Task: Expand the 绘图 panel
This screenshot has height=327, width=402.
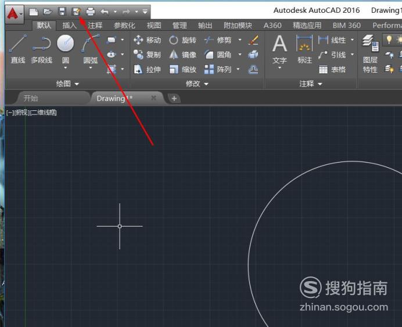Action: point(67,84)
